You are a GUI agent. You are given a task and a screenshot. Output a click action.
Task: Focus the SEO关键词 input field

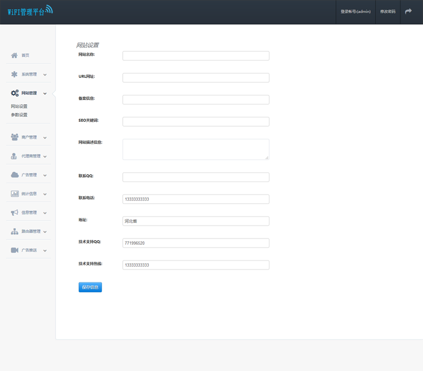coord(196,122)
